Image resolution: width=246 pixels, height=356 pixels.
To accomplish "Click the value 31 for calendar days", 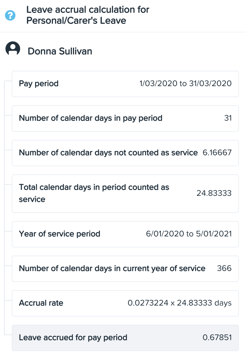I will tap(228, 118).
